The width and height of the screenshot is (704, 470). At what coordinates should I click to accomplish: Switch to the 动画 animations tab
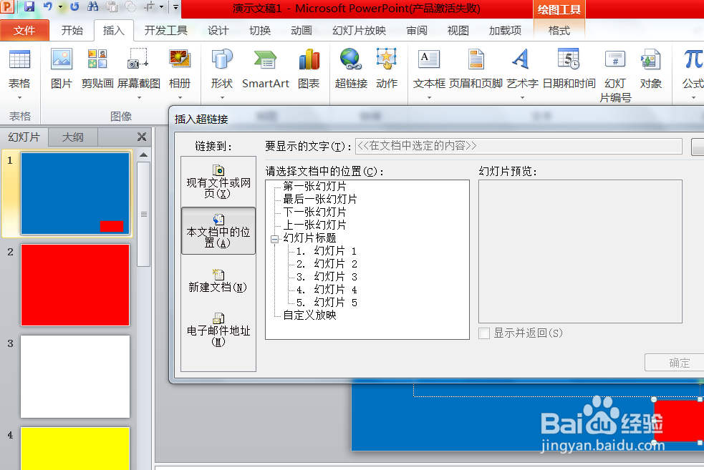click(302, 31)
